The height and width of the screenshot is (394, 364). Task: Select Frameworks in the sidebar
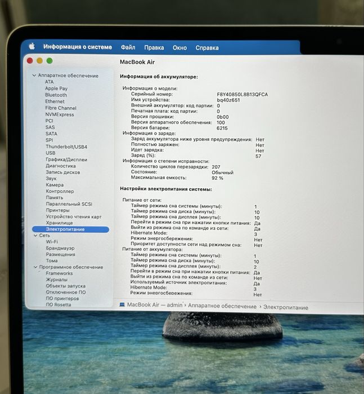tap(59, 273)
